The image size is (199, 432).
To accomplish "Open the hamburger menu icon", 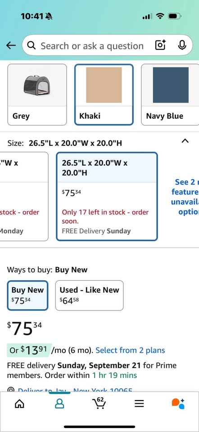I will 139,404.
